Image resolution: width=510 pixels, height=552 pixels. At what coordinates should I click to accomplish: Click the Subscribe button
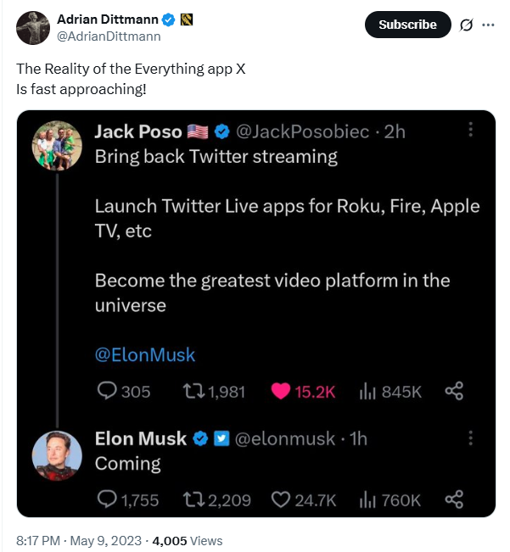407,25
